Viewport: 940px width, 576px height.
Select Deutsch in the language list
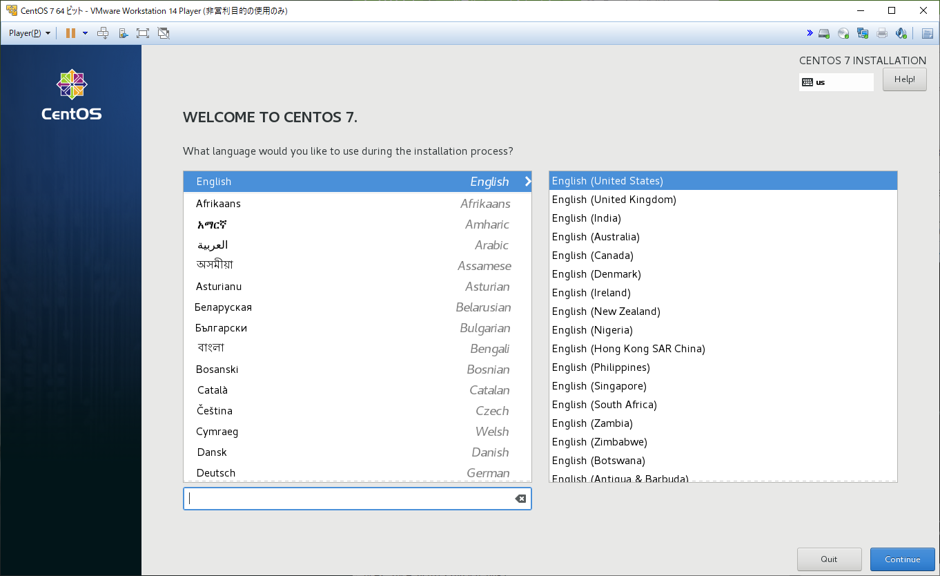[x=358, y=473]
